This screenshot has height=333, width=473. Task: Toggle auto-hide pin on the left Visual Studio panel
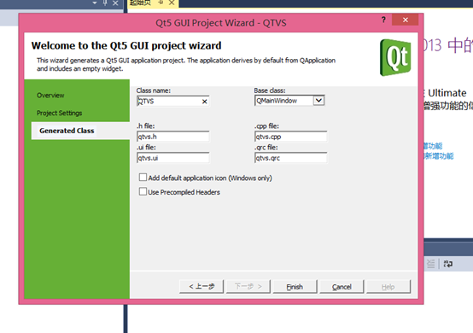tap(105, 3)
